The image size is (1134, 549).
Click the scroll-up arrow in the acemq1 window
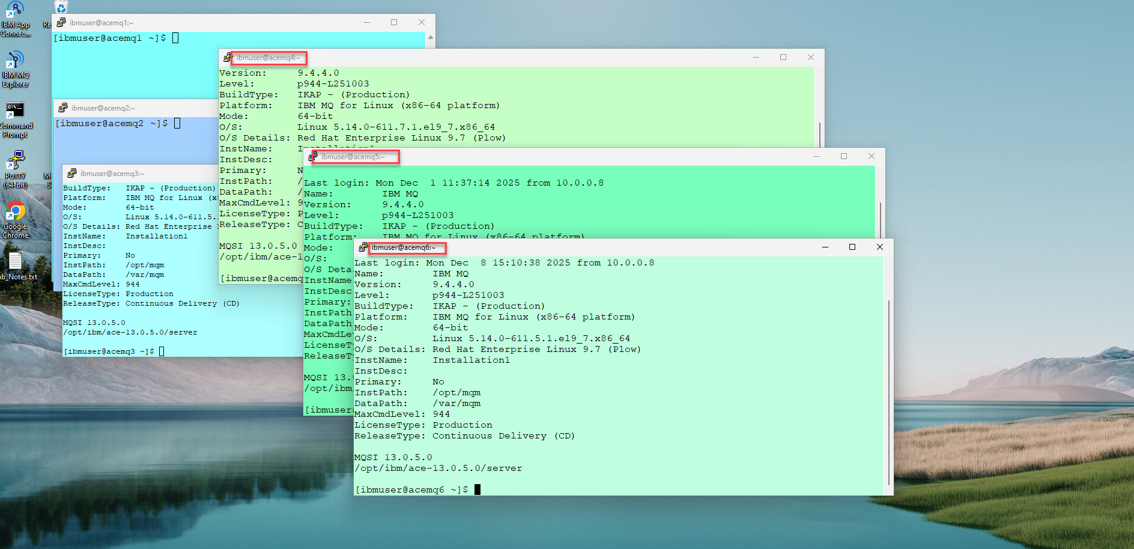tap(430, 37)
